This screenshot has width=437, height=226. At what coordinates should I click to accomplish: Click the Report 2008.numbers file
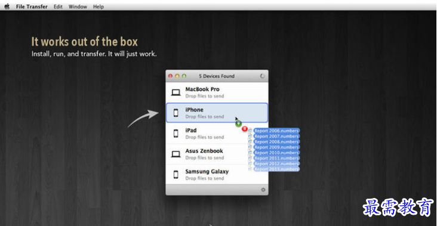click(276, 142)
